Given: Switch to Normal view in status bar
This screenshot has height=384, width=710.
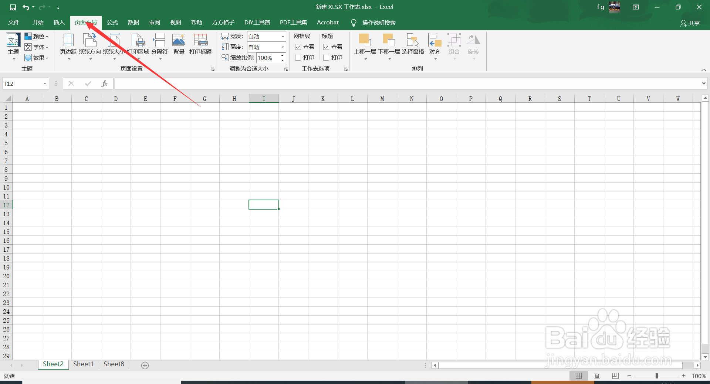Looking at the screenshot, I should point(579,376).
